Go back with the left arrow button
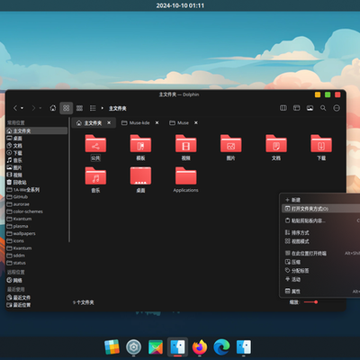Viewport: 360px width, 360px height. pos(15,108)
